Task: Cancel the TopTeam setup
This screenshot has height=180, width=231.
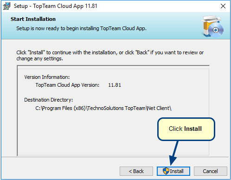Action: coord(211,171)
